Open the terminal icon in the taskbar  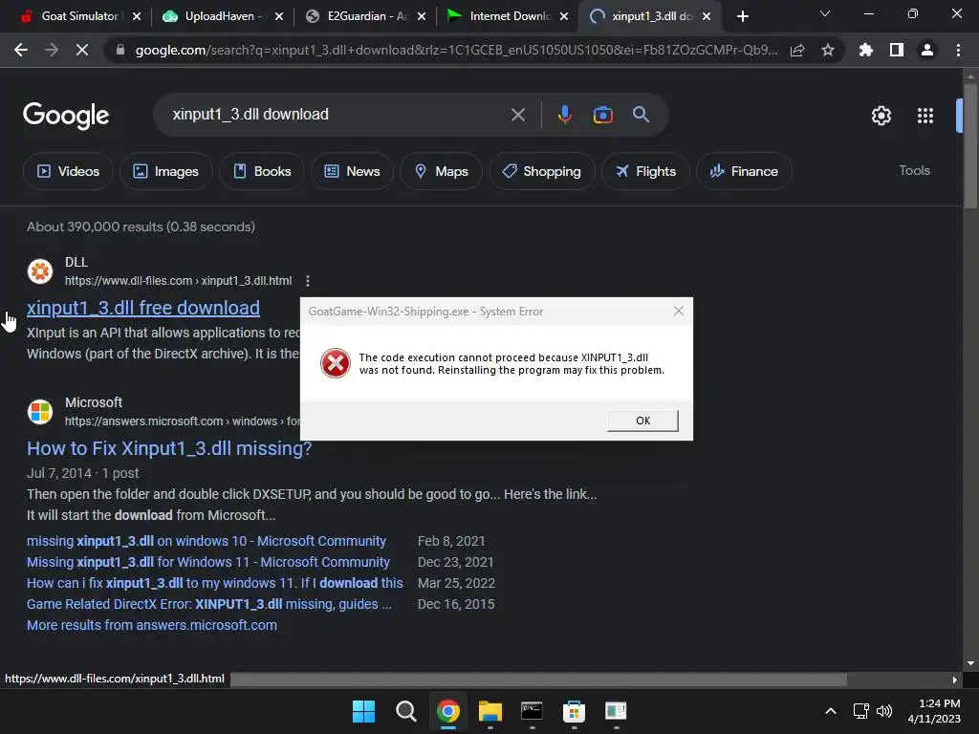point(532,711)
